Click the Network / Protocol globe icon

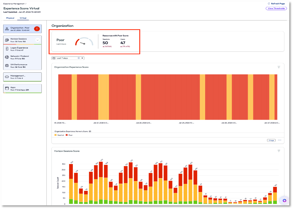click(7, 57)
